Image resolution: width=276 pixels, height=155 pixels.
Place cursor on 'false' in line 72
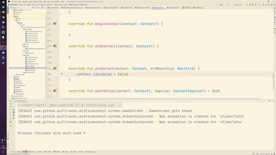[x=123, y=74]
